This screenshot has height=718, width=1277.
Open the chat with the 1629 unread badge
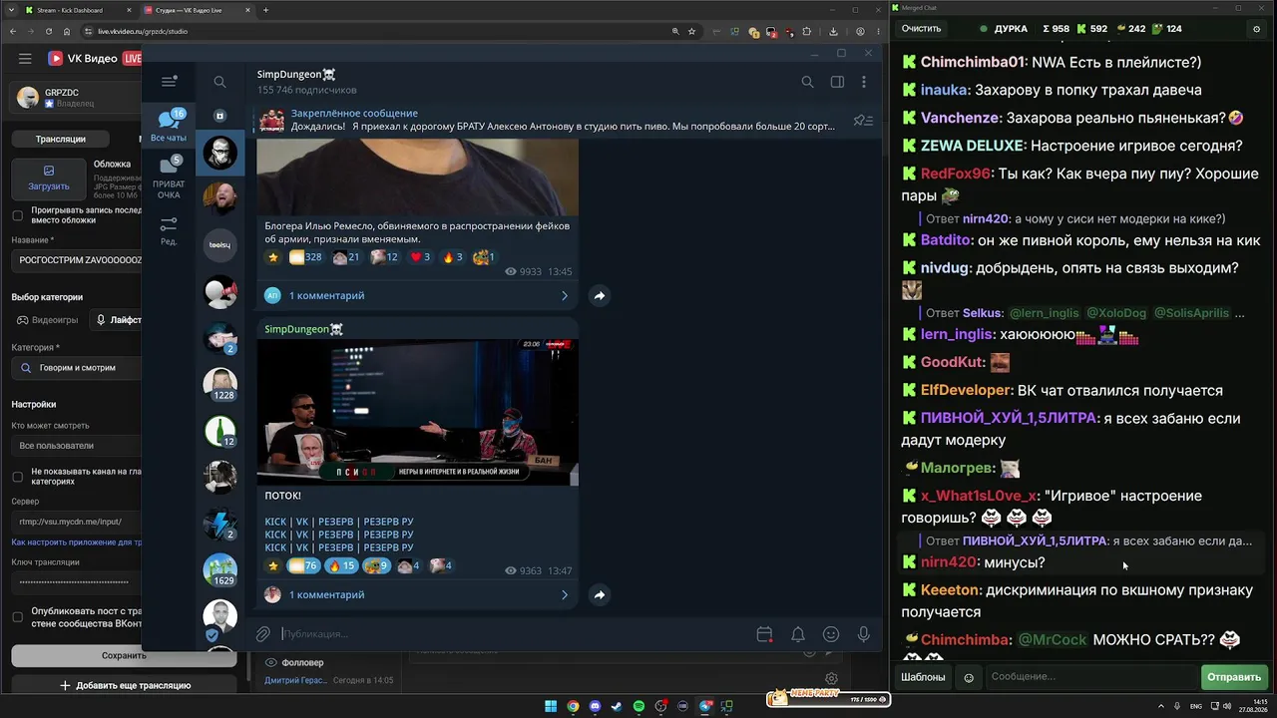pos(220,569)
